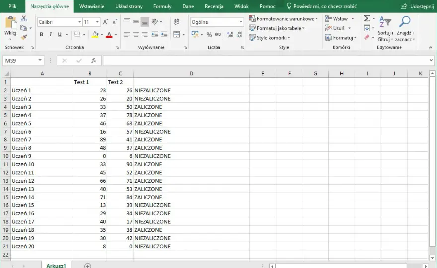Image resolution: width=437 pixels, height=268 pixels.
Task: Switch to the Formuły tab
Action: [x=162, y=6]
